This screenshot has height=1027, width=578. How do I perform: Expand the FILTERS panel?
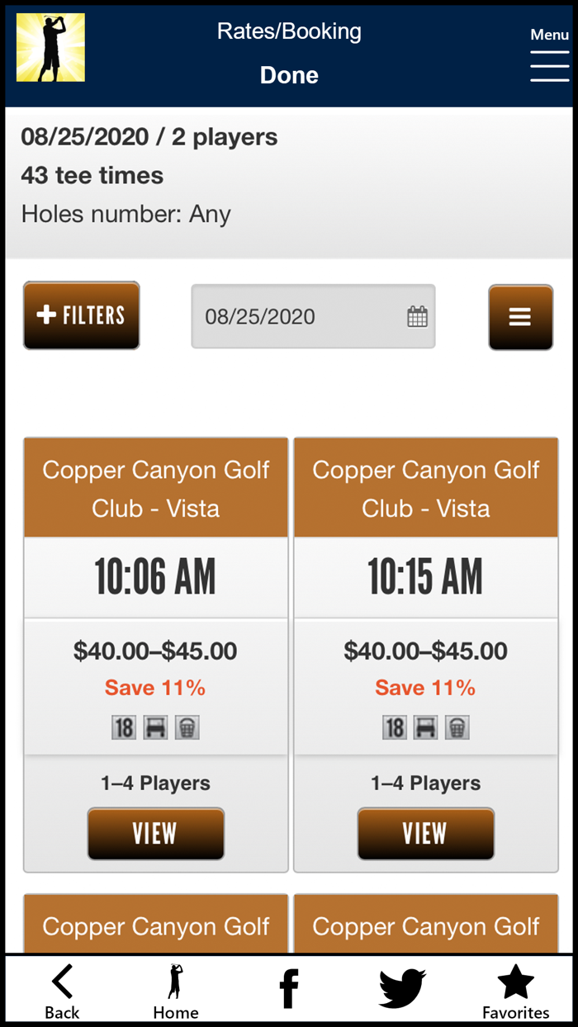[x=81, y=315]
